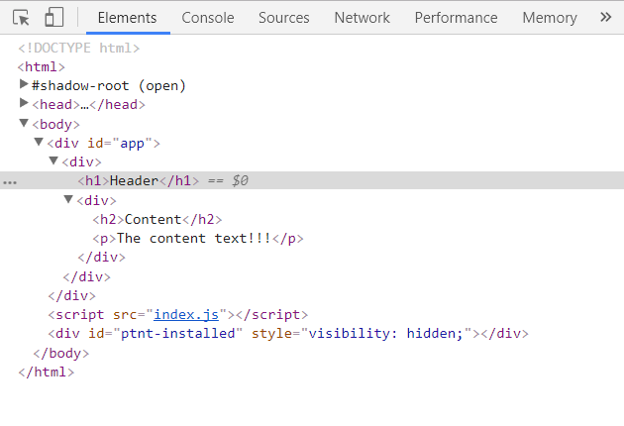Open the Sources tab

point(283,18)
